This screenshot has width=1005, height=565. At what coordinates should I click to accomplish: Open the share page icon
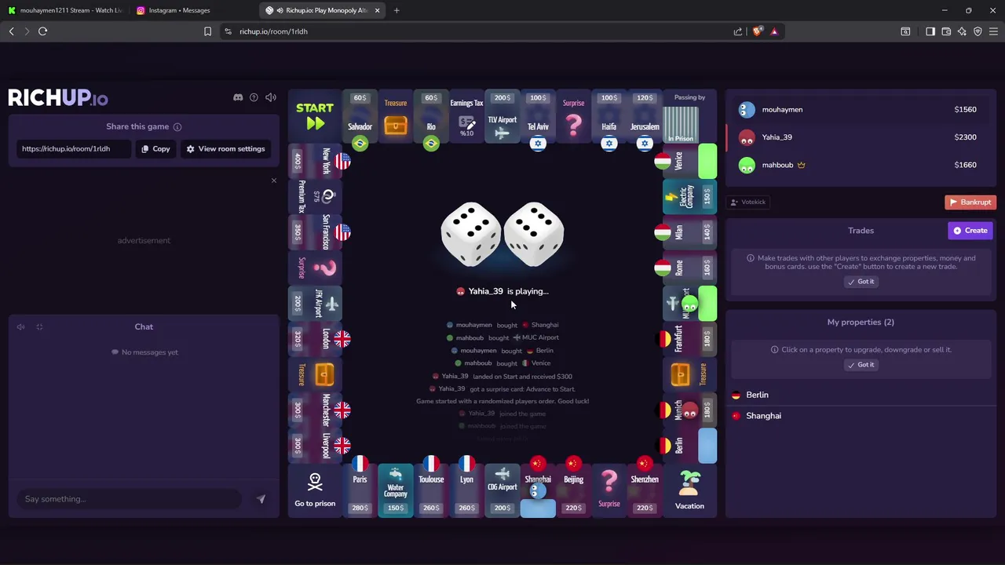(x=738, y=31)
